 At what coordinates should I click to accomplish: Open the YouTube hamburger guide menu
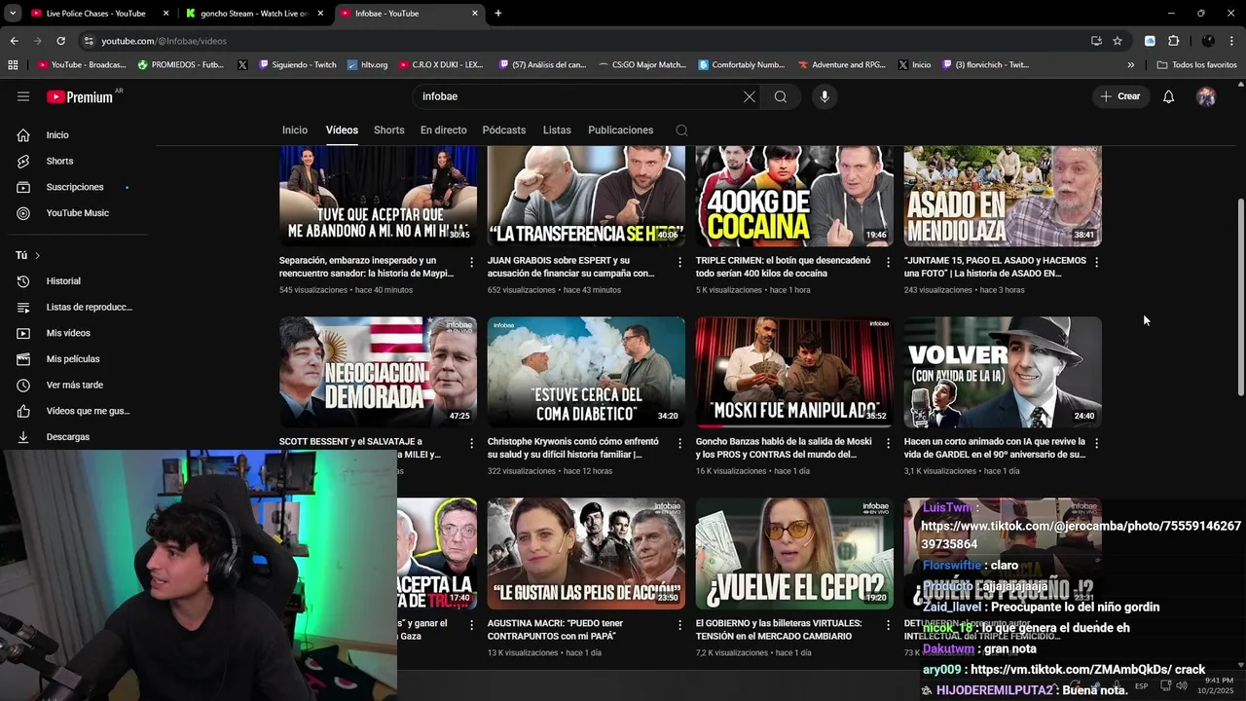coord(23,96)
